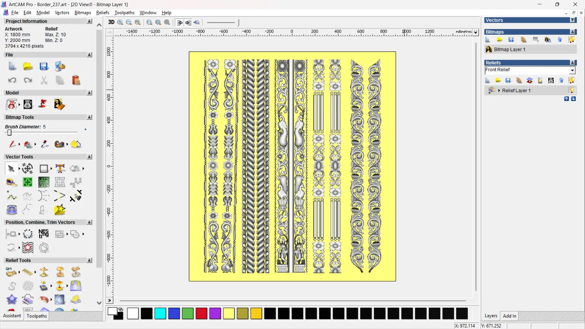Open the Toolpaths menu

click(124, 12)
